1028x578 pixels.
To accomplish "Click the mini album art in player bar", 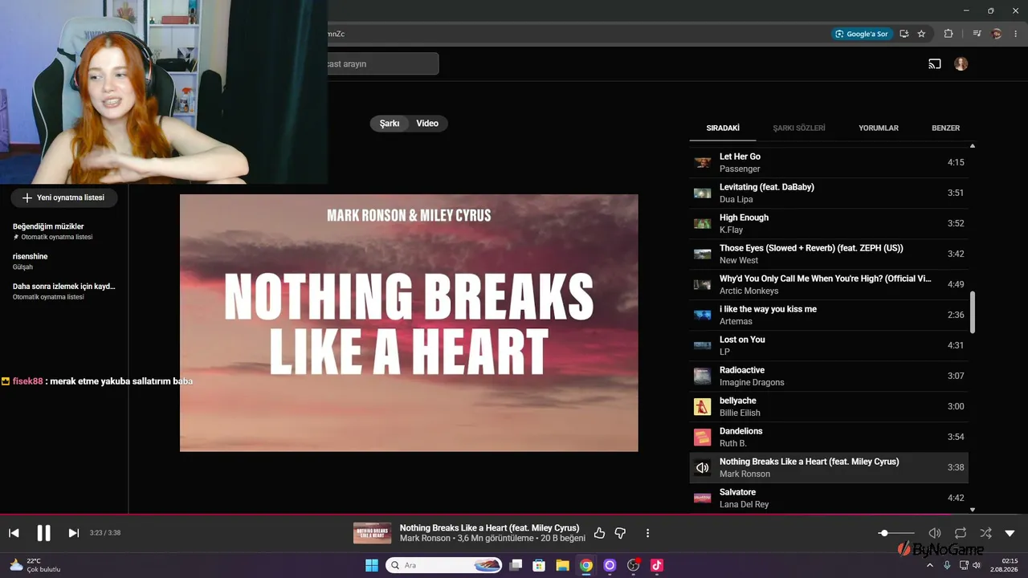I will [373, 533].
